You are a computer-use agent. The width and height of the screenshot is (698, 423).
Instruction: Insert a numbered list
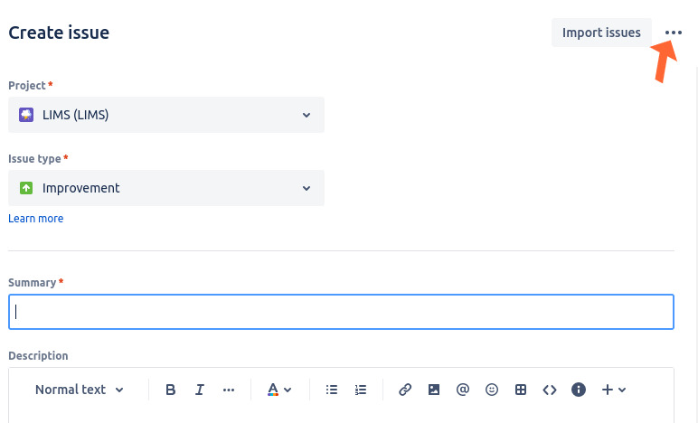[x=361, y=390]
